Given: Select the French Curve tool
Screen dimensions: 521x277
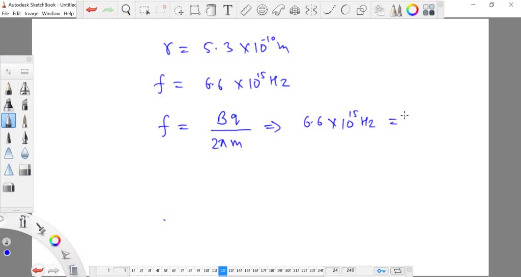Looking at the screenshot, I should (x=278, y=10).
